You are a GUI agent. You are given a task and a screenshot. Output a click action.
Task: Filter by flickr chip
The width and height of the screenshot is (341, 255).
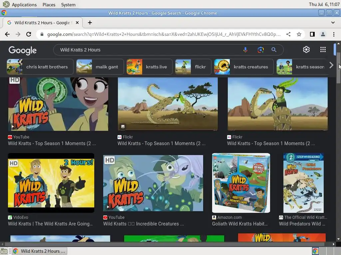tap(193, 67)
